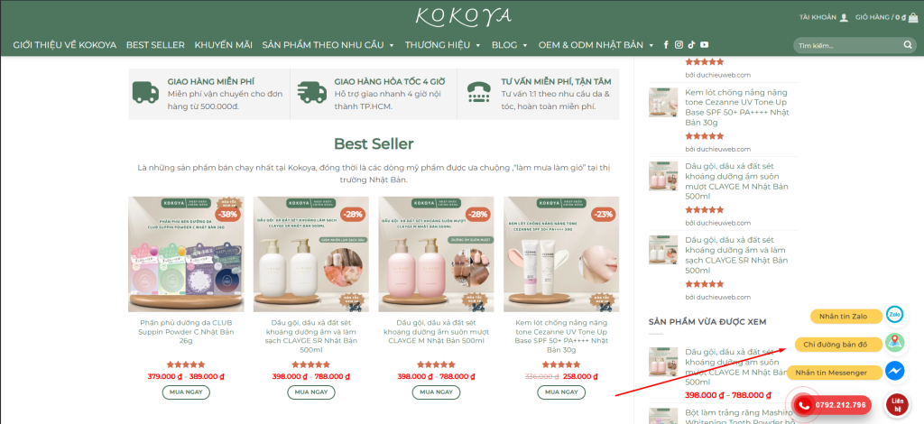Open the Zalo chat floating icon

click(895, 316)
